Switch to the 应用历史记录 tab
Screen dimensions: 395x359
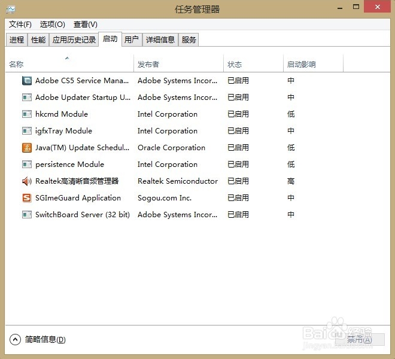(x=74, y=40)
